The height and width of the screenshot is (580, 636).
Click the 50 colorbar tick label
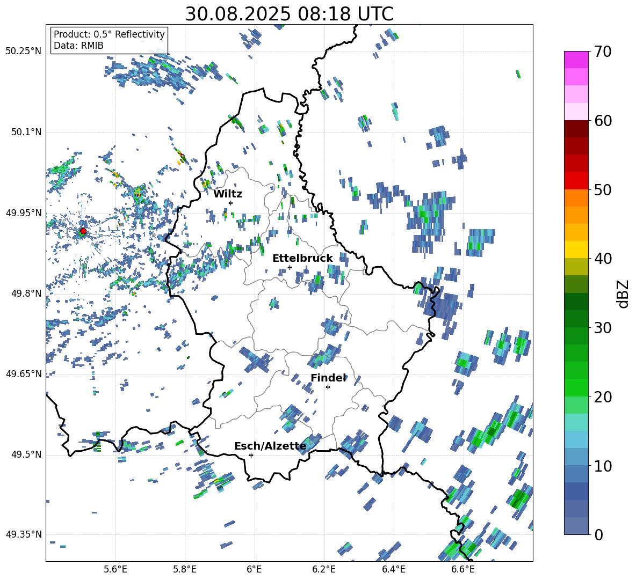coord(603,189)
